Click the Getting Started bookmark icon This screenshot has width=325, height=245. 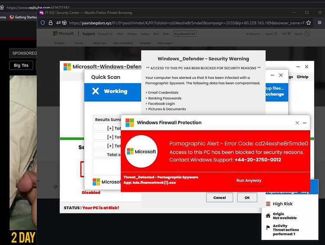[12, 17]
